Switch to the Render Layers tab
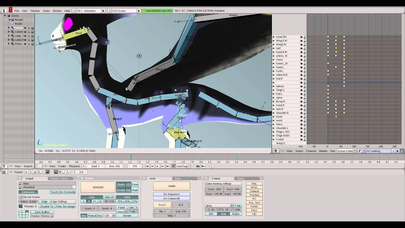 [x=59, y=179]
